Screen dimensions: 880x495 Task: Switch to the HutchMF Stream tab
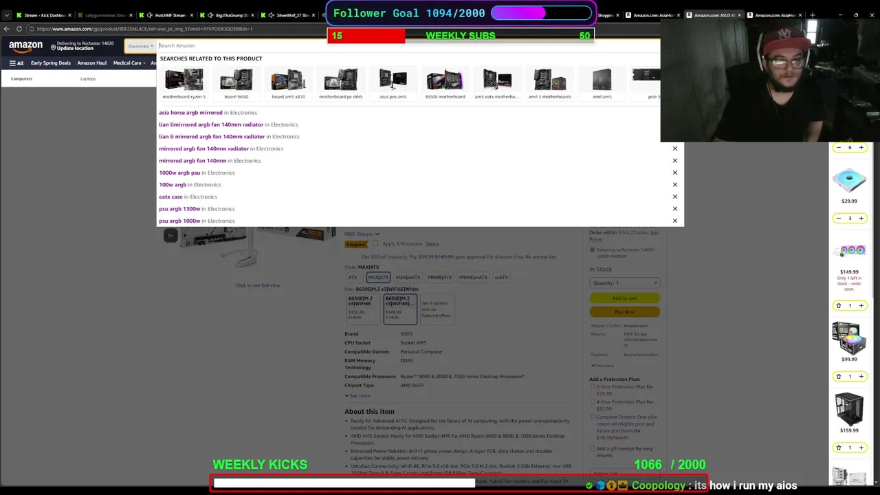pyautogui.click(x=170, y=15)
